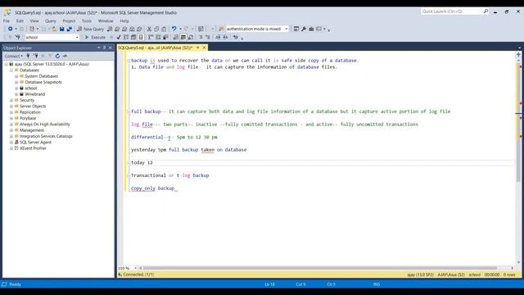Expand the SQL Server Agent node

pyautogui.click(x=11, y=142)
